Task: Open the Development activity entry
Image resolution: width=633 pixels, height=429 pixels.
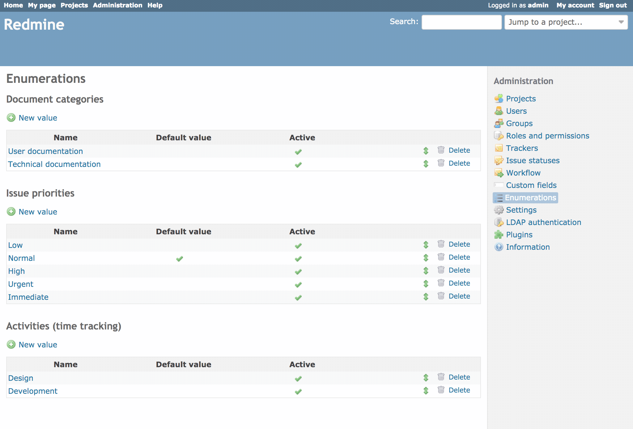Action: pos(33,391)
